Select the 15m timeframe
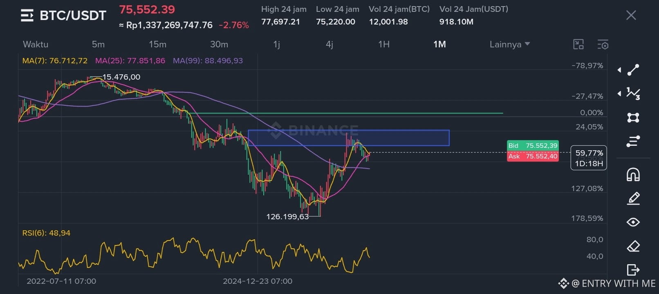Viewport: 659px width, 294px height. (157, 44)
